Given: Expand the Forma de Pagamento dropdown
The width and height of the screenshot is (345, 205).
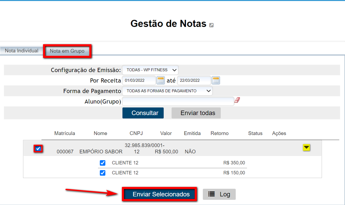Looking at the screenshot, I should (167, 91).
